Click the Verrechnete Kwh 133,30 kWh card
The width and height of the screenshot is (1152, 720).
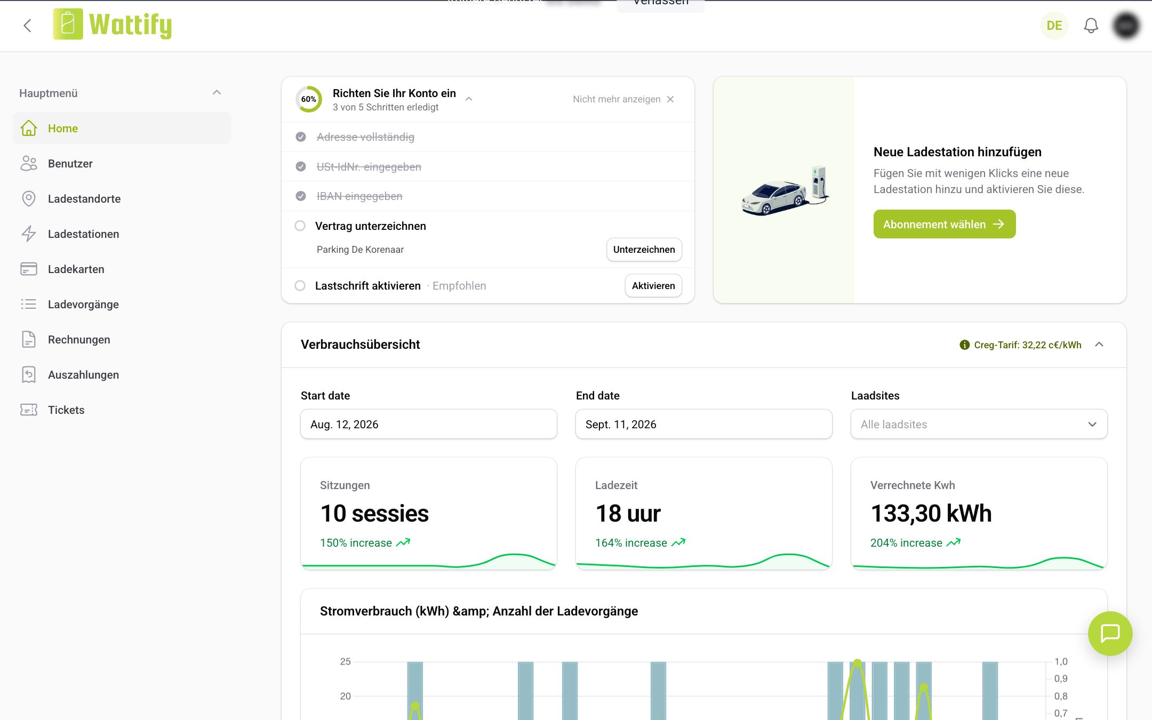979,513
